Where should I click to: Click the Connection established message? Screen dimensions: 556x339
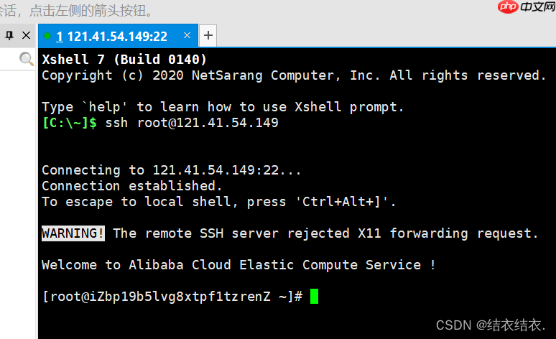[132, 186]
